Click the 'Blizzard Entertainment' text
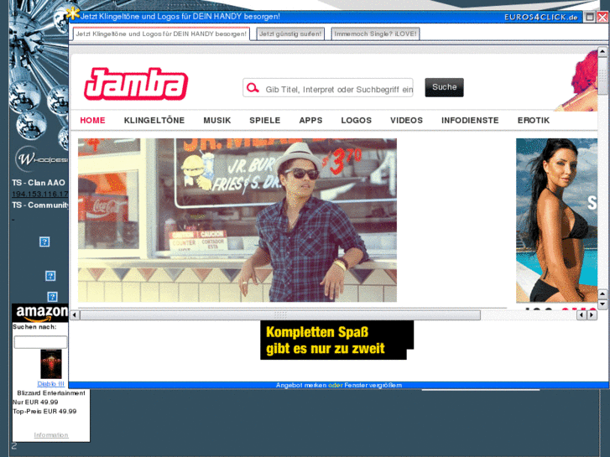 tap(51, 392)
